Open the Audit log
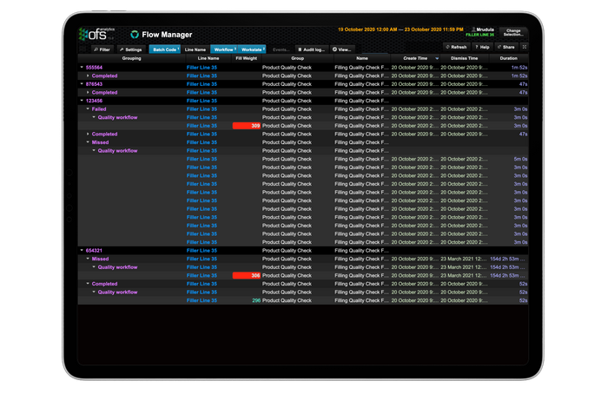Image resolution: width=608 pixels, height=394 pixels. click(310, 49)
